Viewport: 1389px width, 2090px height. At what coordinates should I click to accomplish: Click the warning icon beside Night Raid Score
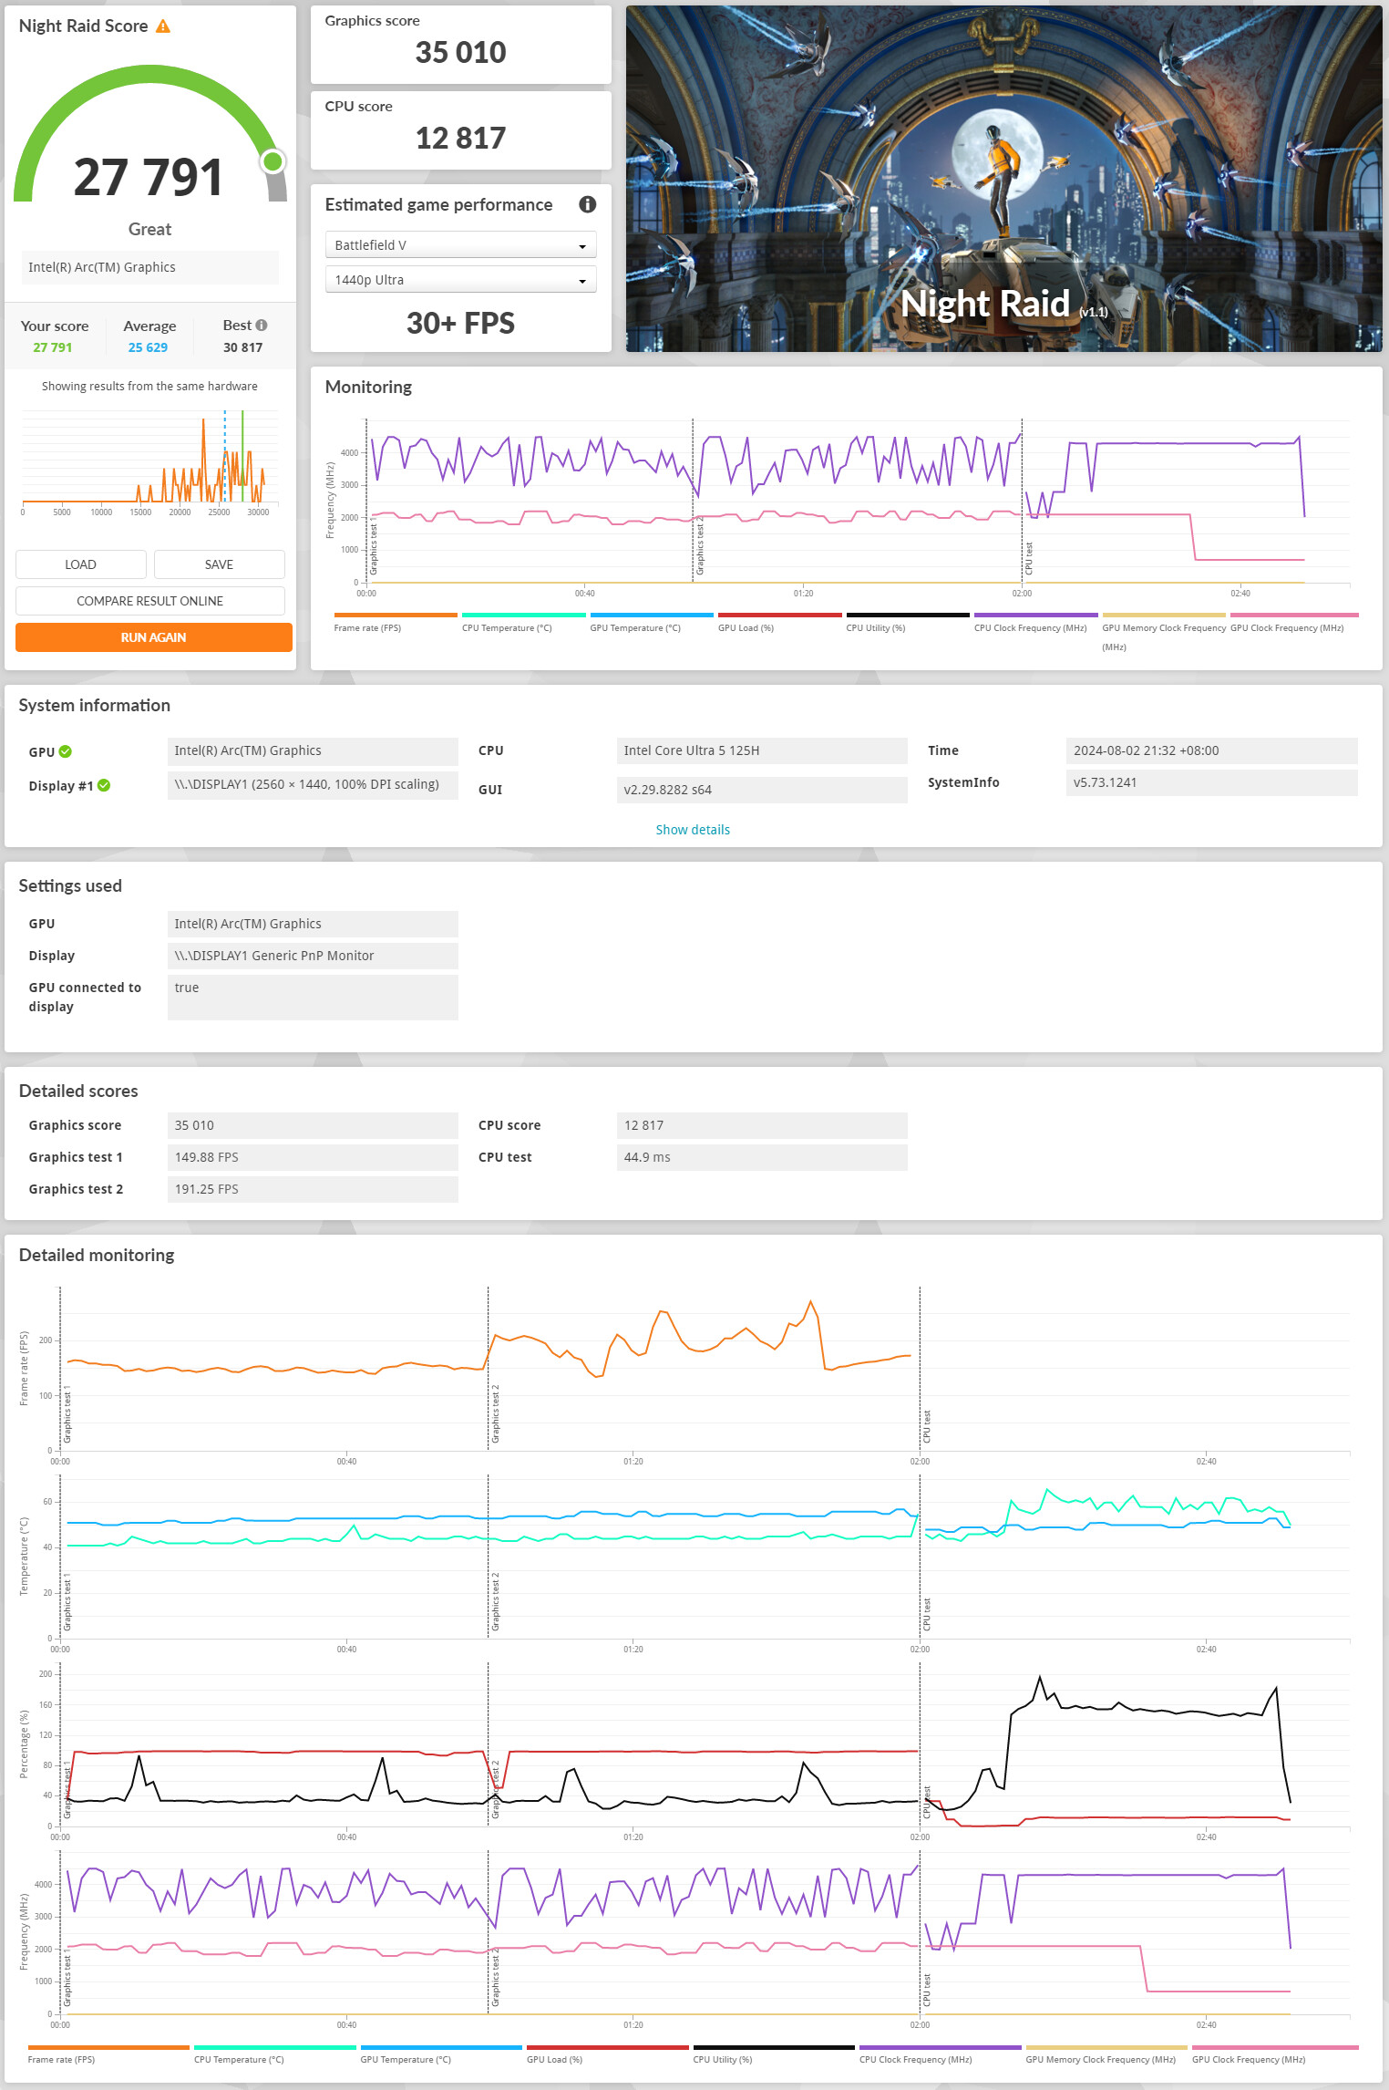pos(163,26)
